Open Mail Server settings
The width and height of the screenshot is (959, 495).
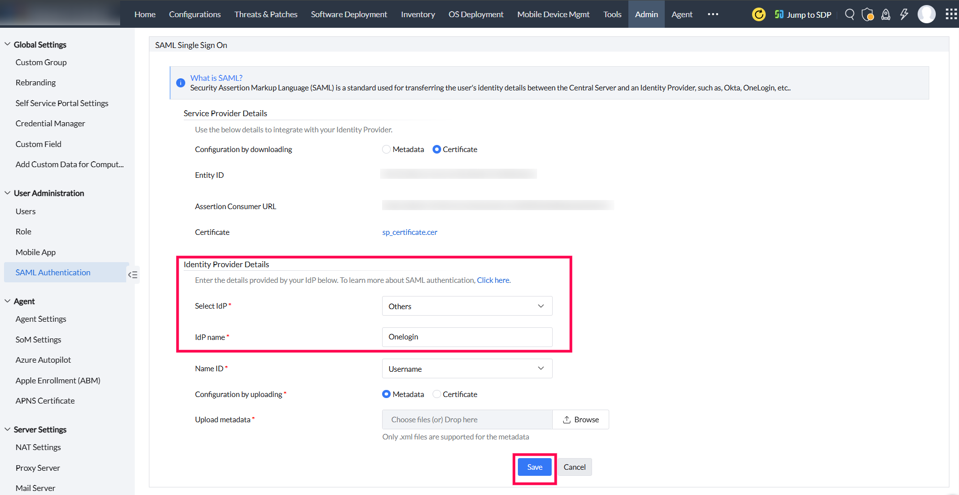[35, 488]
